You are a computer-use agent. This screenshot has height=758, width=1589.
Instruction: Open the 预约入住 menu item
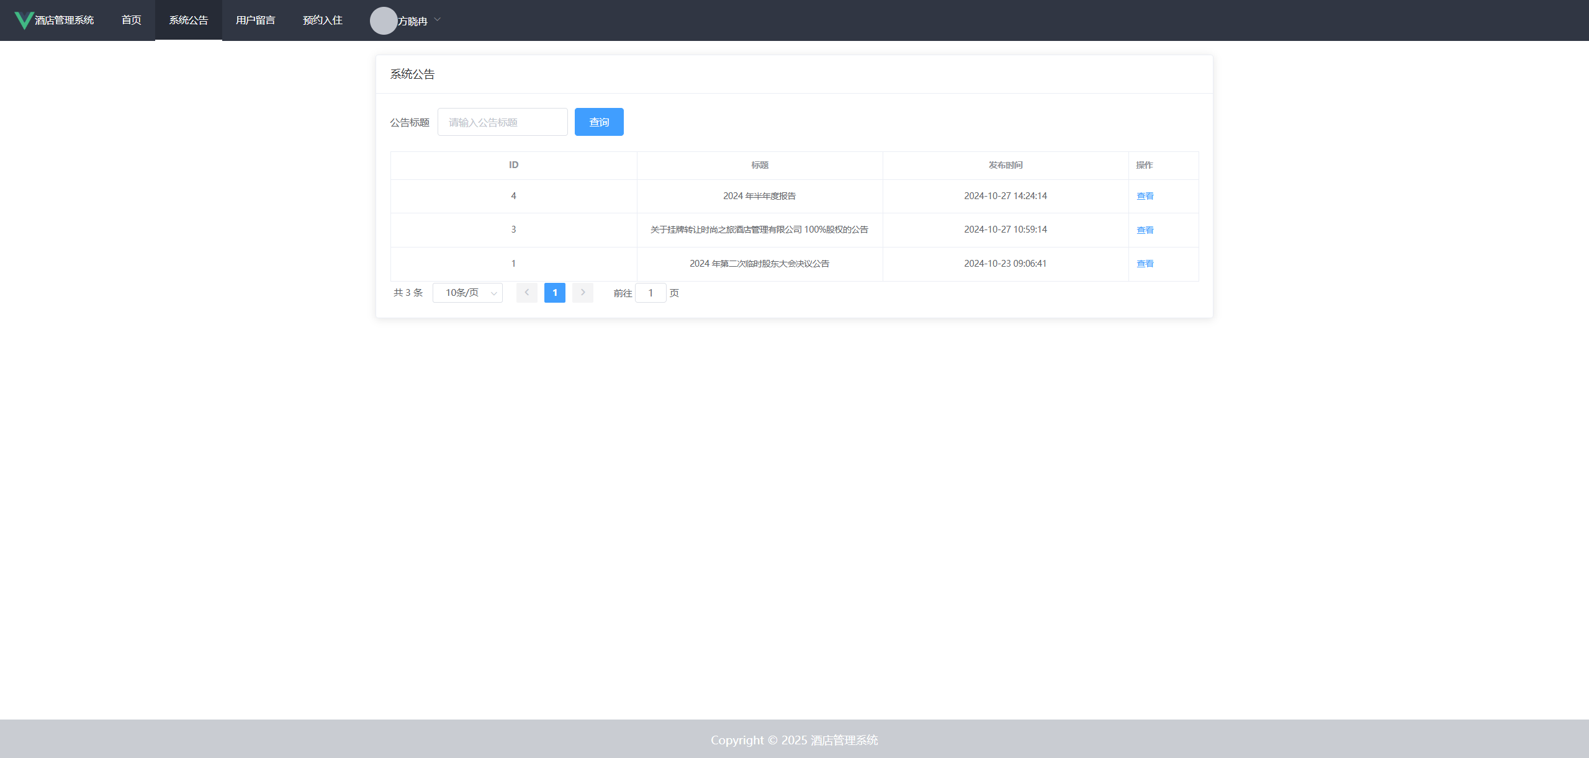322,20
